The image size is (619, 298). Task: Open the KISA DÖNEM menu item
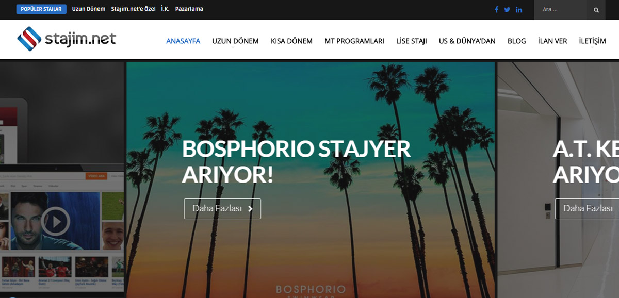(291, 41)
